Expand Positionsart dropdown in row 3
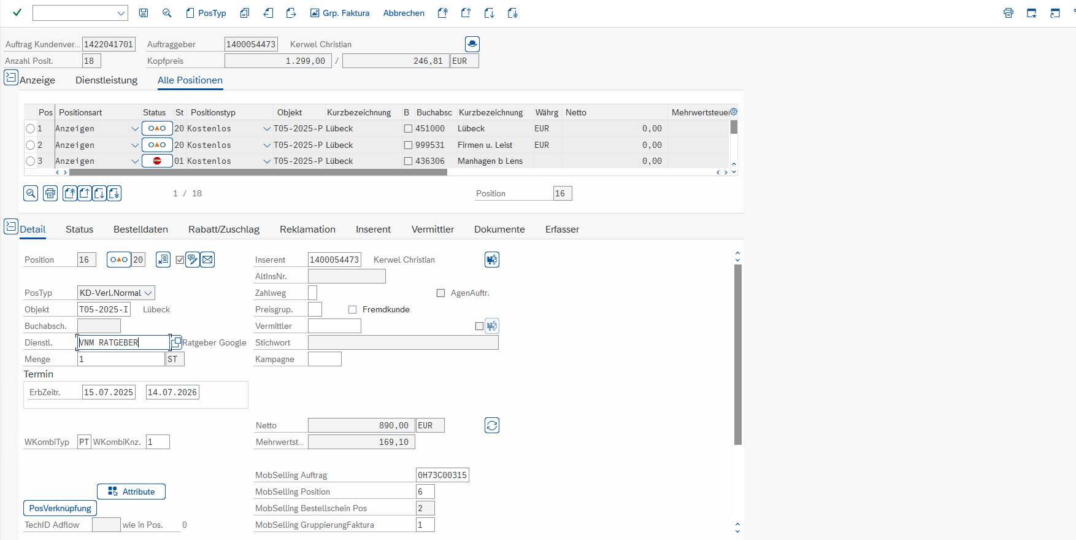Image resolution: width=1076 pixels, height=540 pixels. (x=135, y=161)
